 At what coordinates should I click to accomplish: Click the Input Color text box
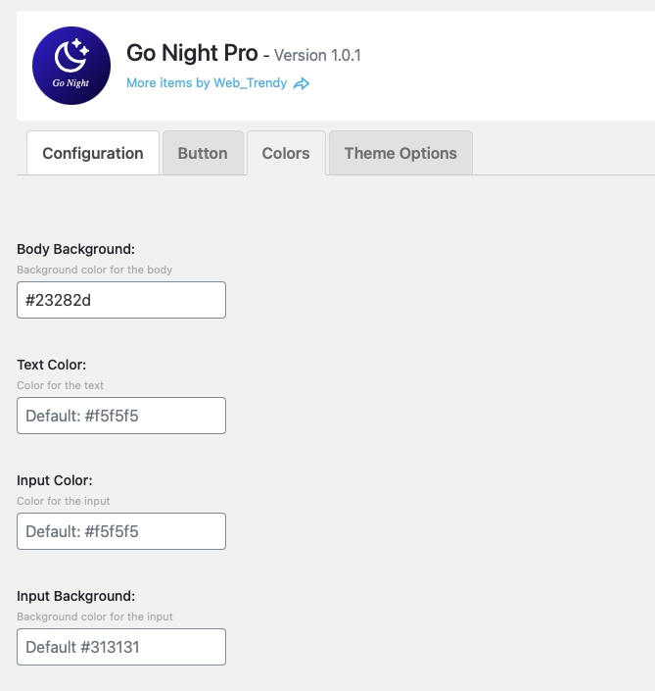point(121,531)
